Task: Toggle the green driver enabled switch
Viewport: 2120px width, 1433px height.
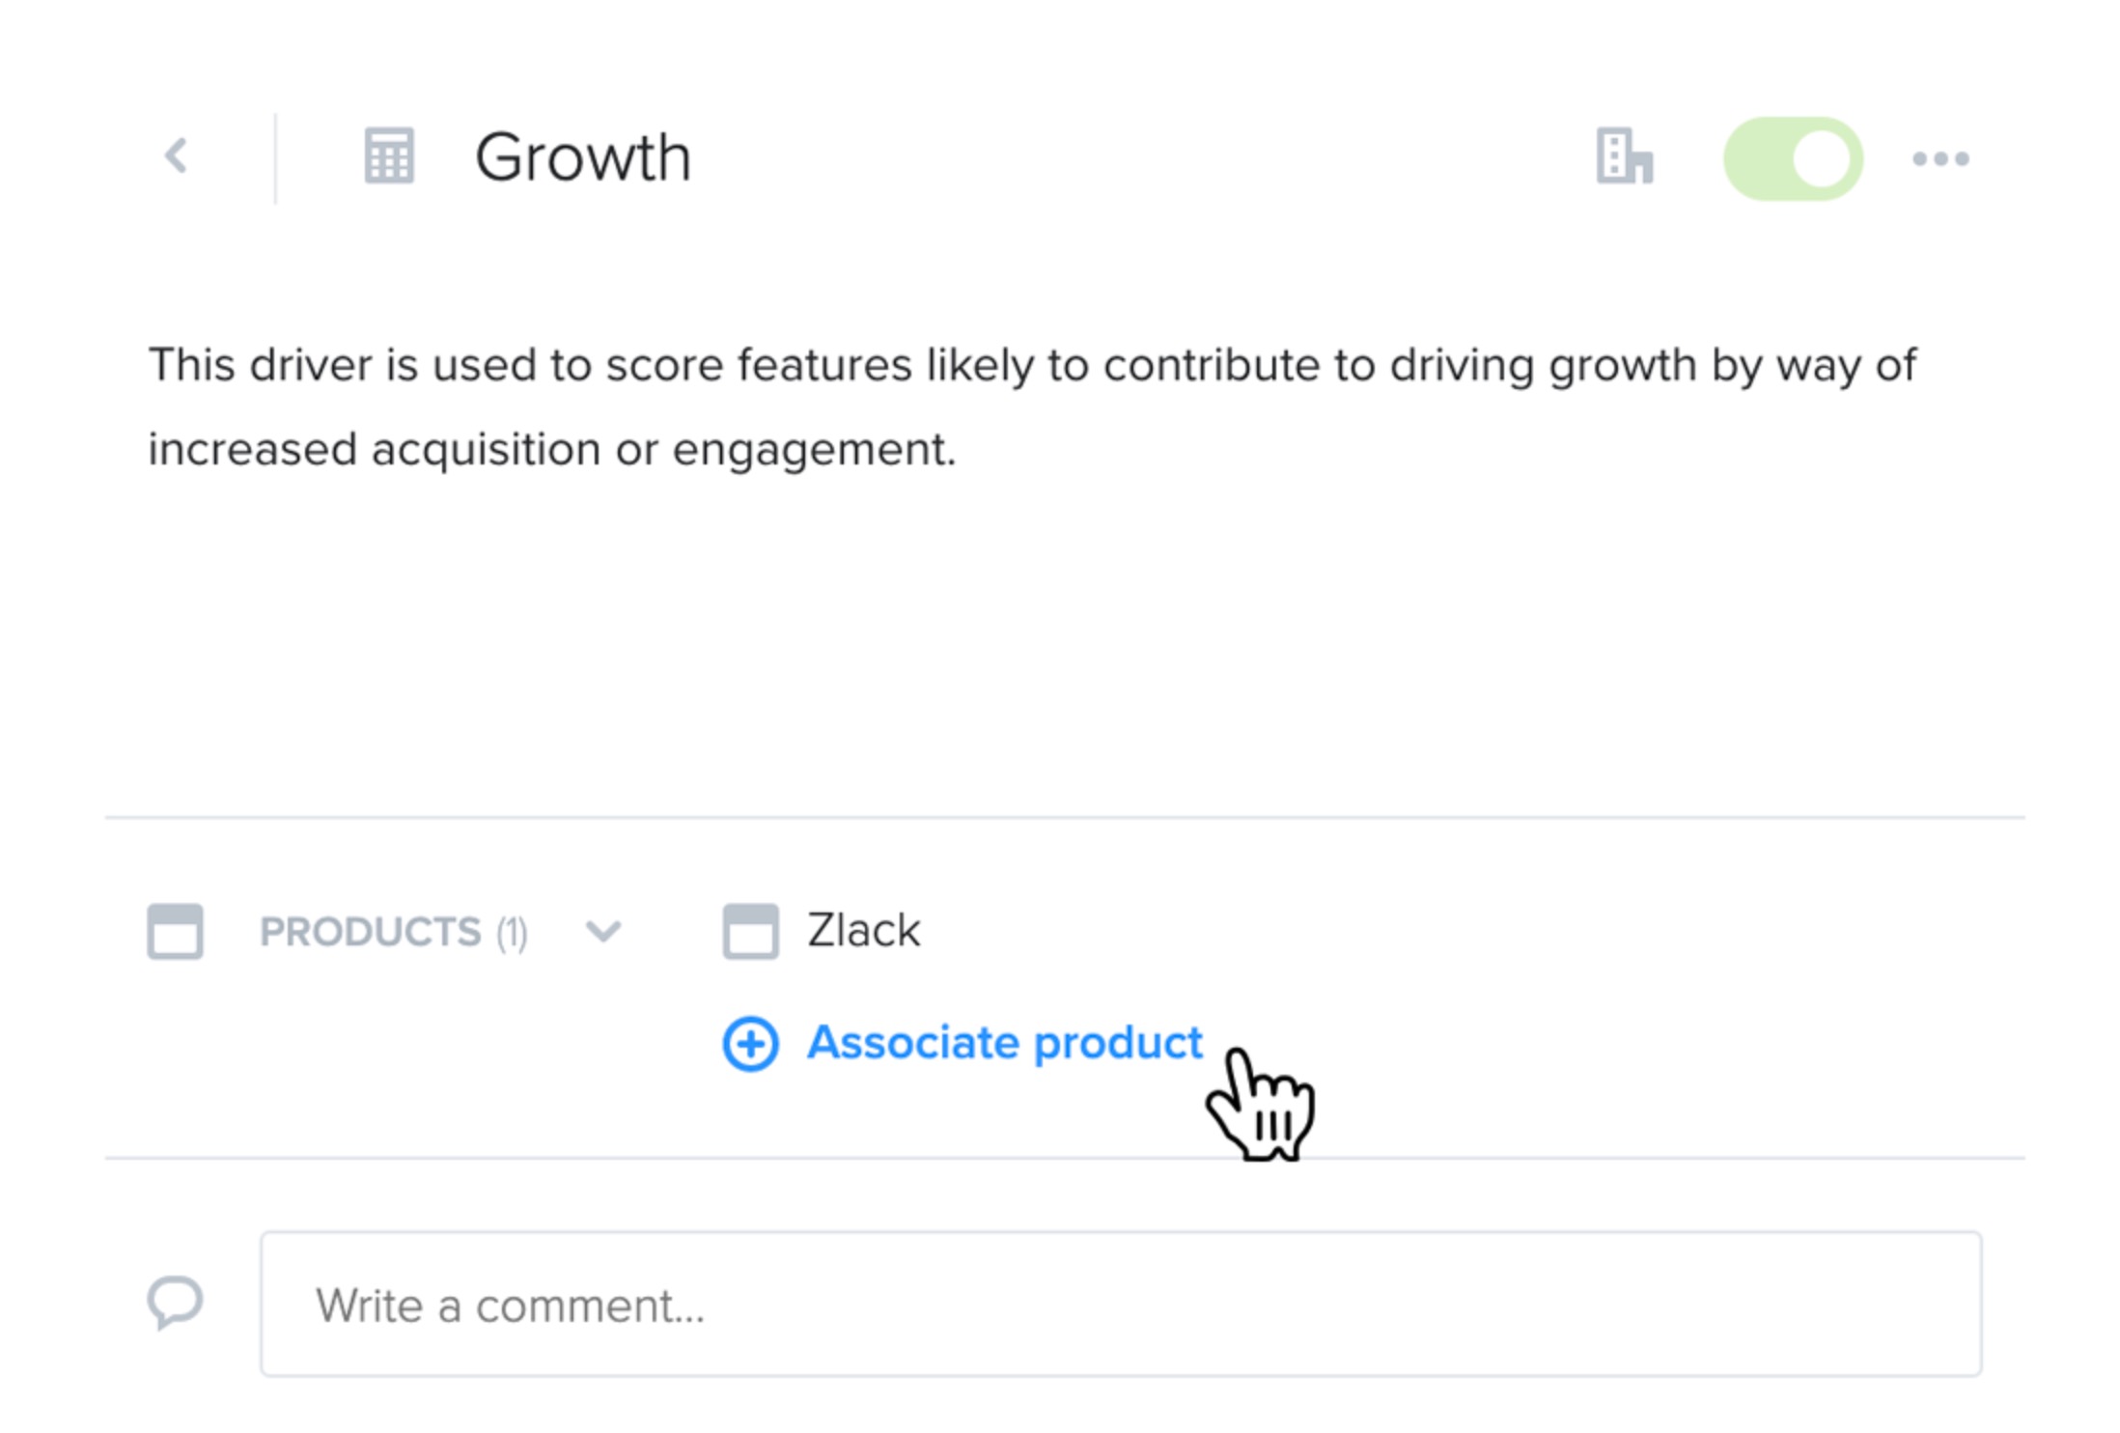Action: point(1793,158)
